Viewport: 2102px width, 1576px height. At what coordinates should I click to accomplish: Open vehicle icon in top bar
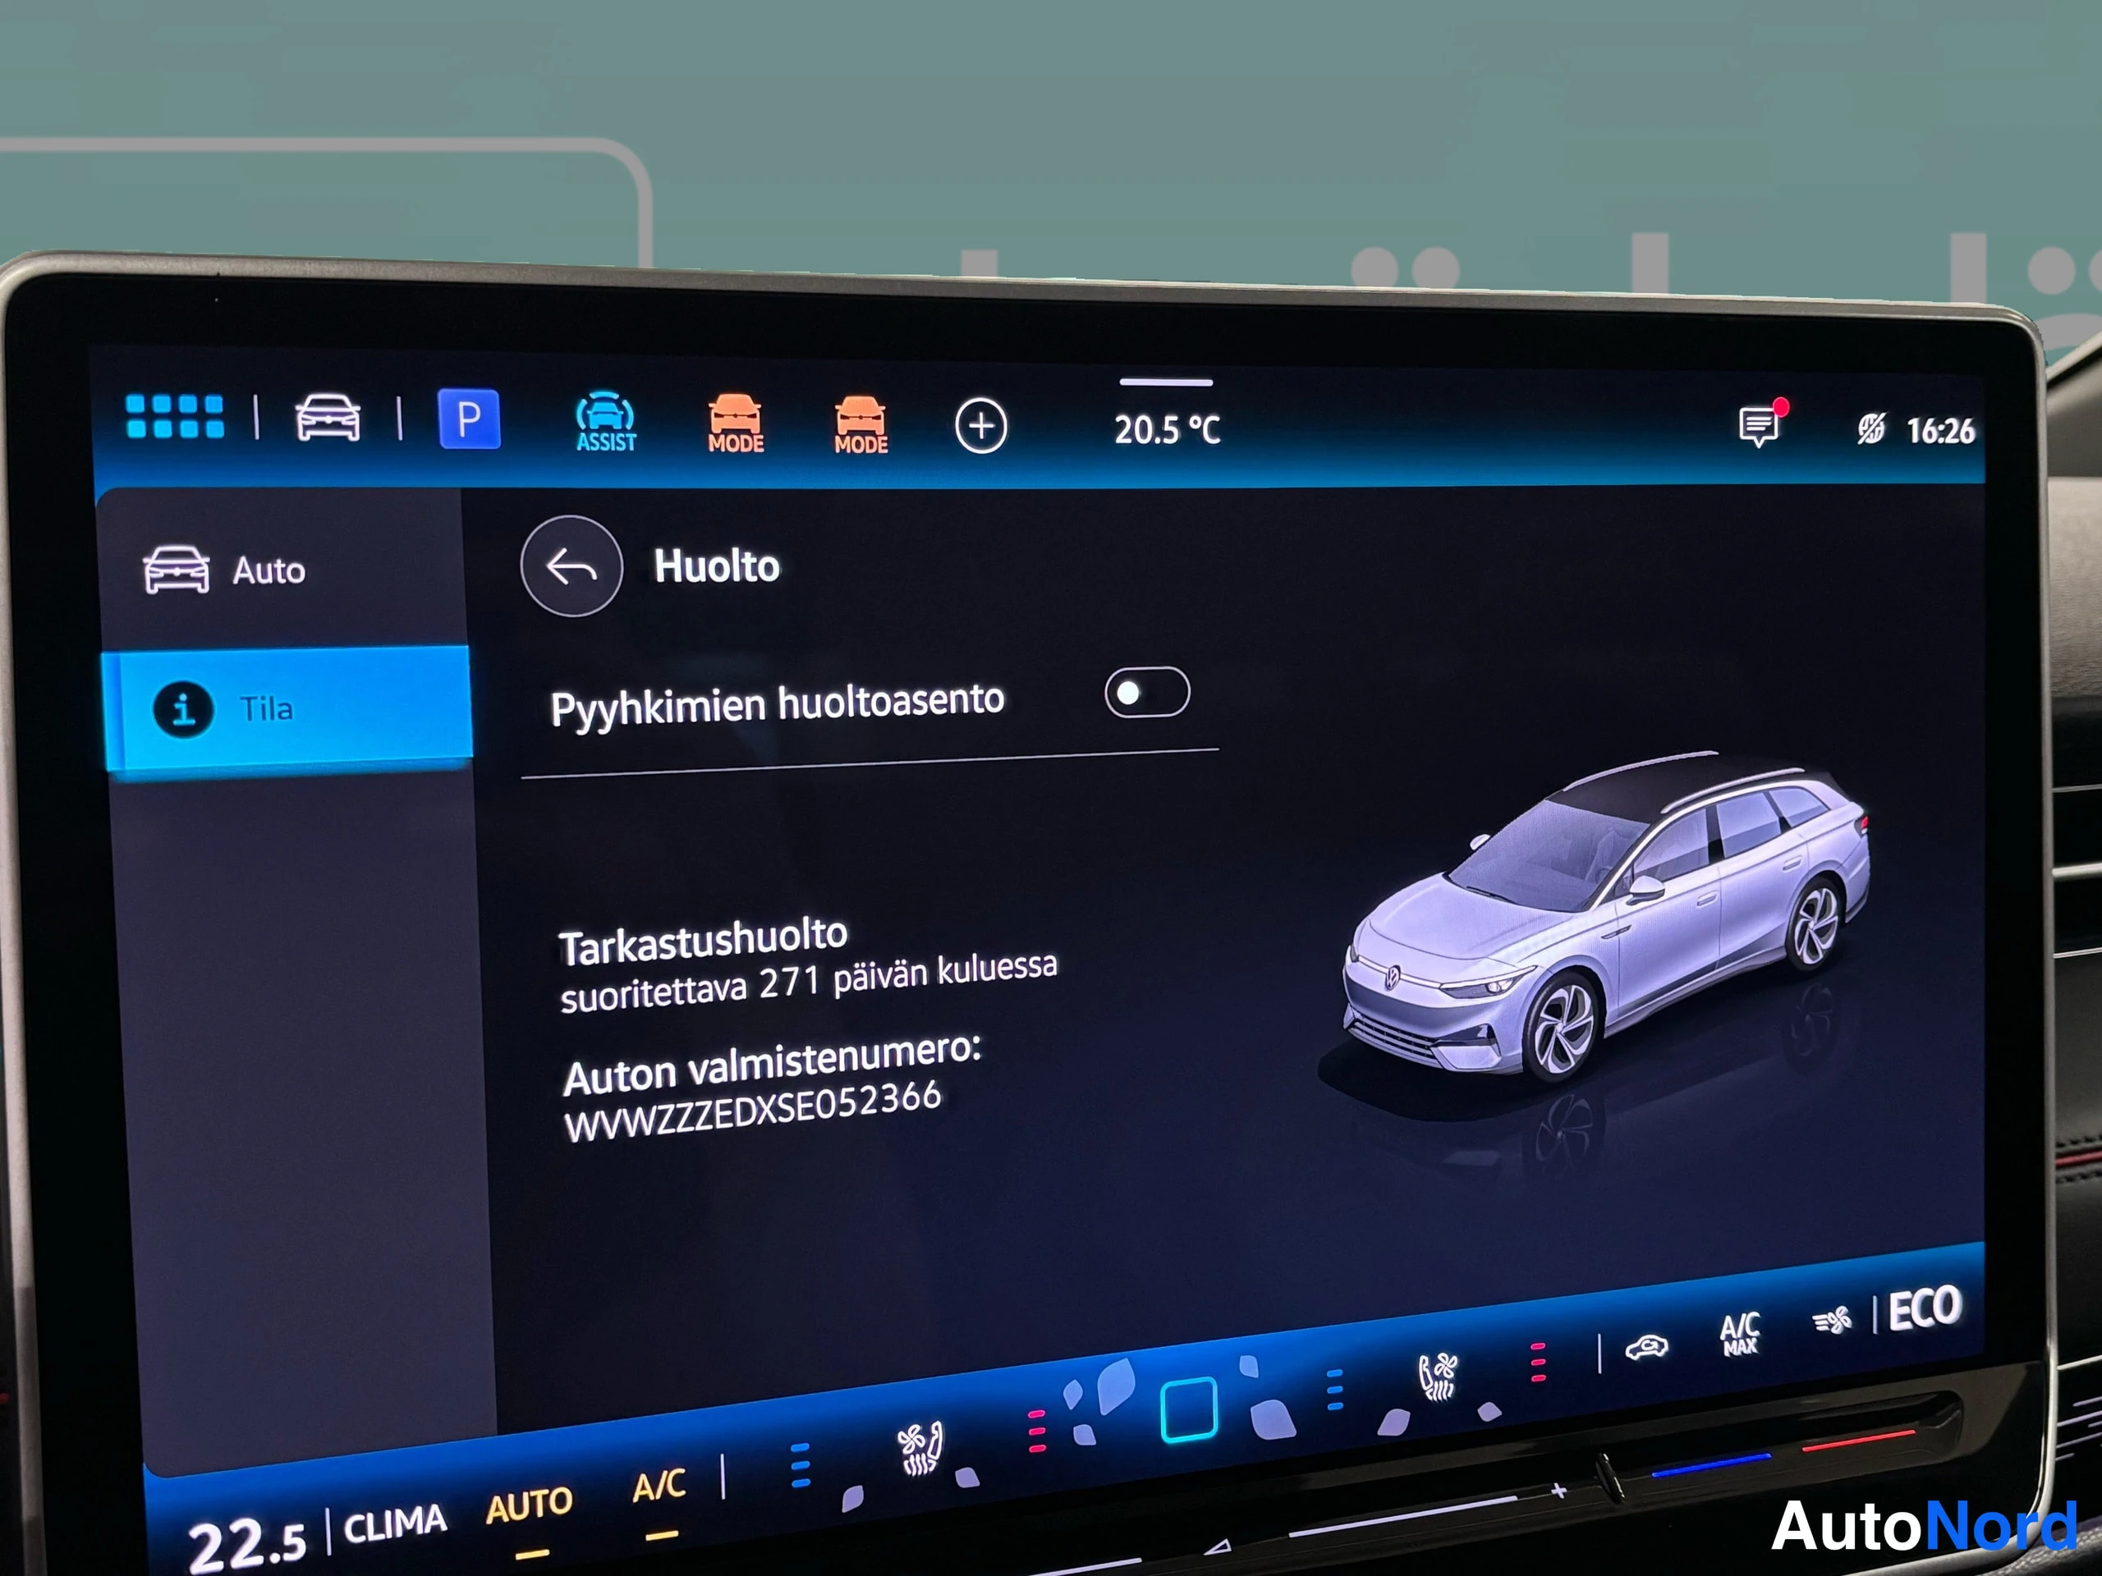tap(328, 418)
